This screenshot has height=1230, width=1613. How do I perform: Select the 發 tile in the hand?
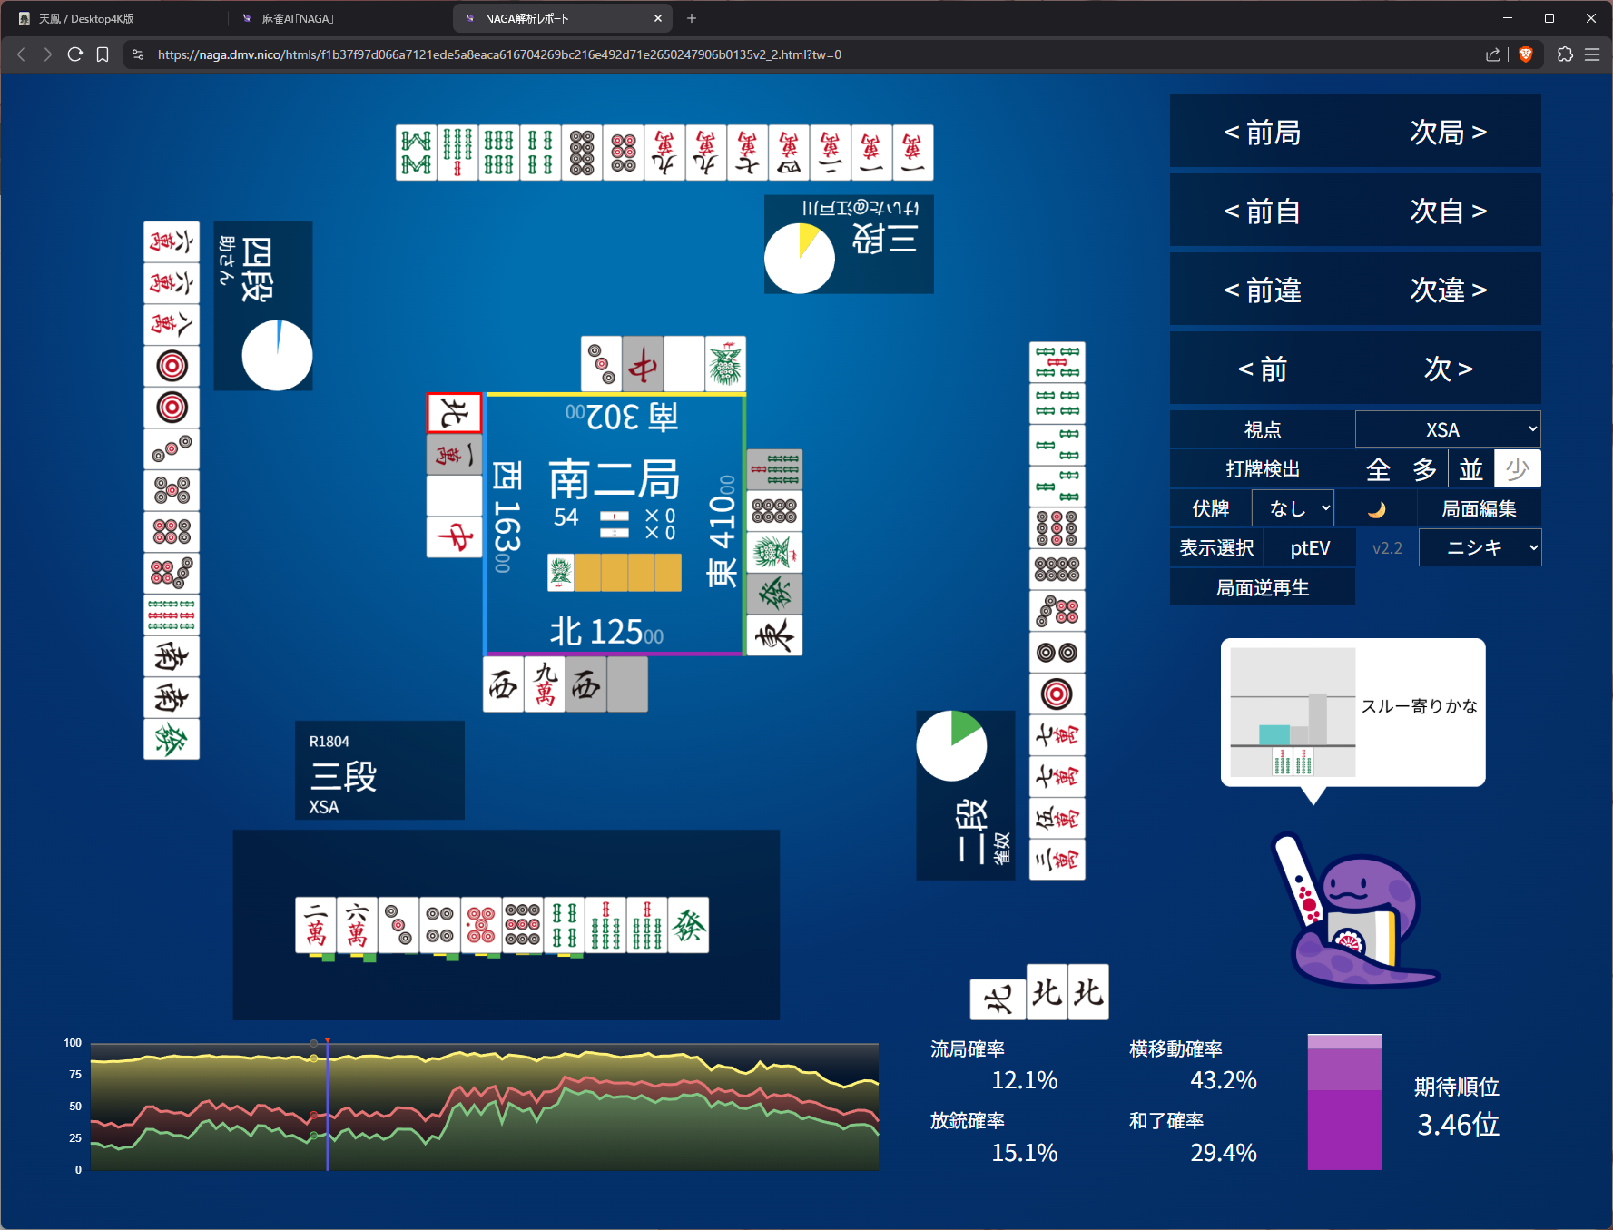pyautogui.click(x=688, y=926)
